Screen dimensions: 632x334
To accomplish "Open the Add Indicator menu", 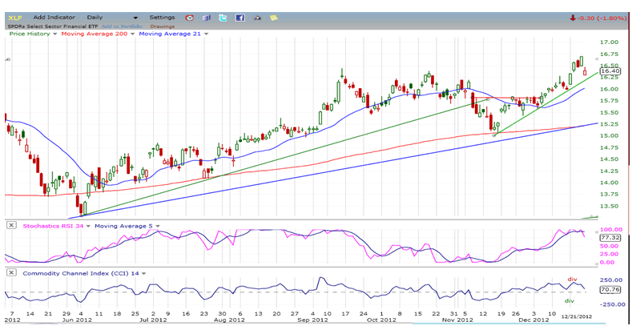I will [54, 17].
